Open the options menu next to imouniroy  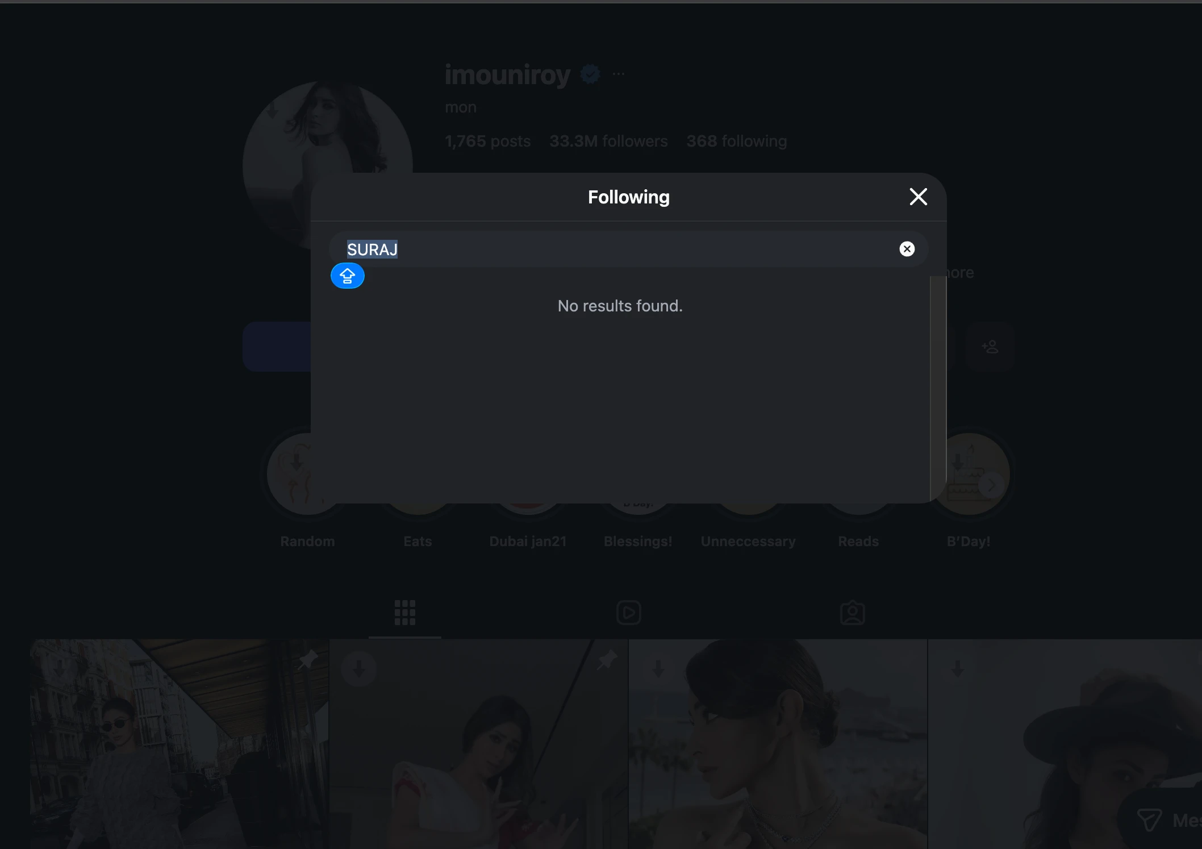(x=619, y=74)
